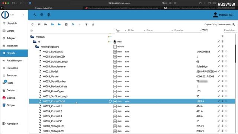Upload objects from JSON file
The width and height of the screenshot is (238, 134).
[x=86, y=25]
